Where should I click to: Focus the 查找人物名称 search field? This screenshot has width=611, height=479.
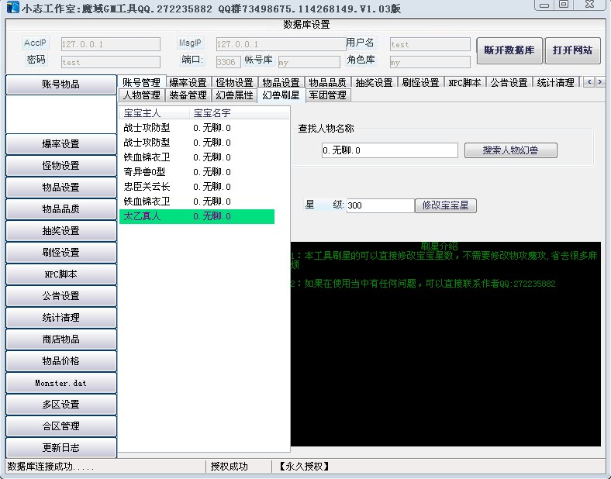[x=389, y=150]
